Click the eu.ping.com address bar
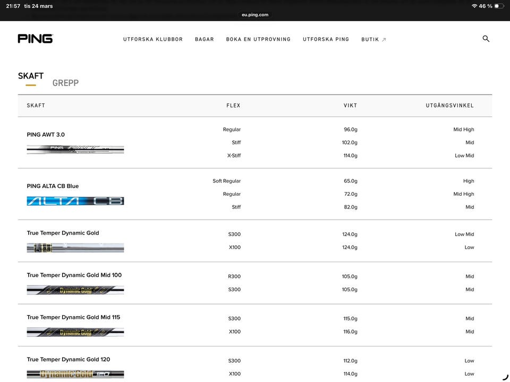 (x=255, y=15)
